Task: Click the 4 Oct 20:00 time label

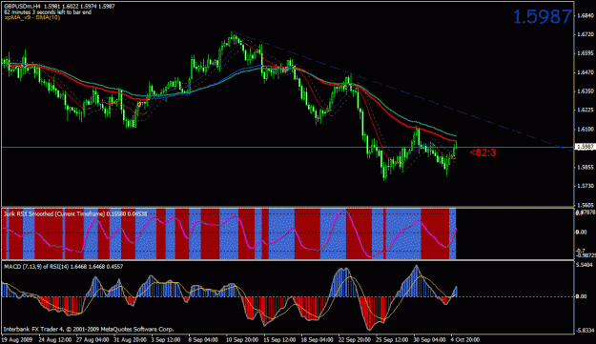Action: pyautogui.click(x=465, y=340)
